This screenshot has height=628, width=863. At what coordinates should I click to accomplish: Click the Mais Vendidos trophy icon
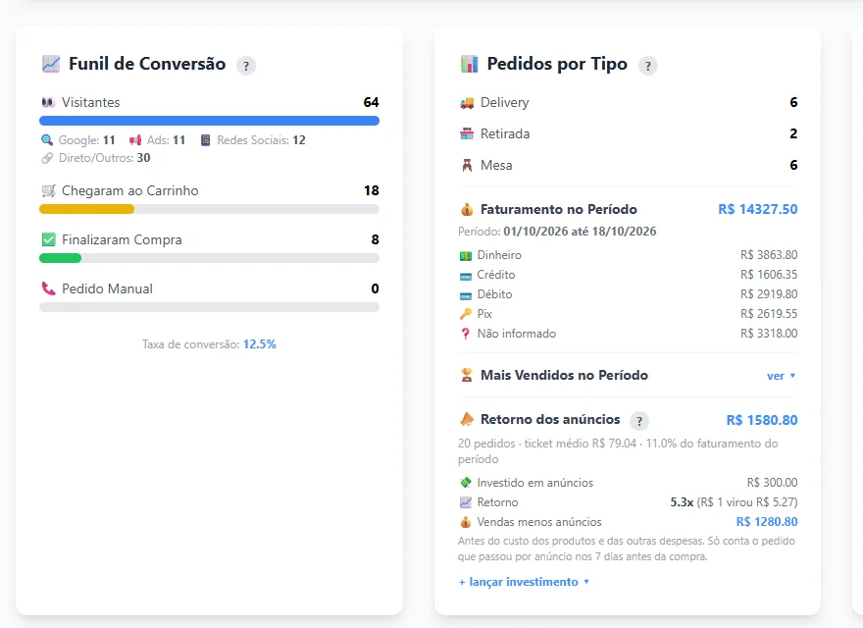click(x=467, y=375)
